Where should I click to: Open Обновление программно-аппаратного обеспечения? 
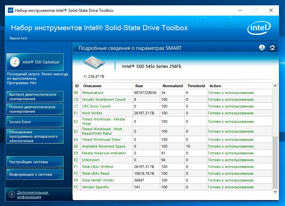(35, 136)
